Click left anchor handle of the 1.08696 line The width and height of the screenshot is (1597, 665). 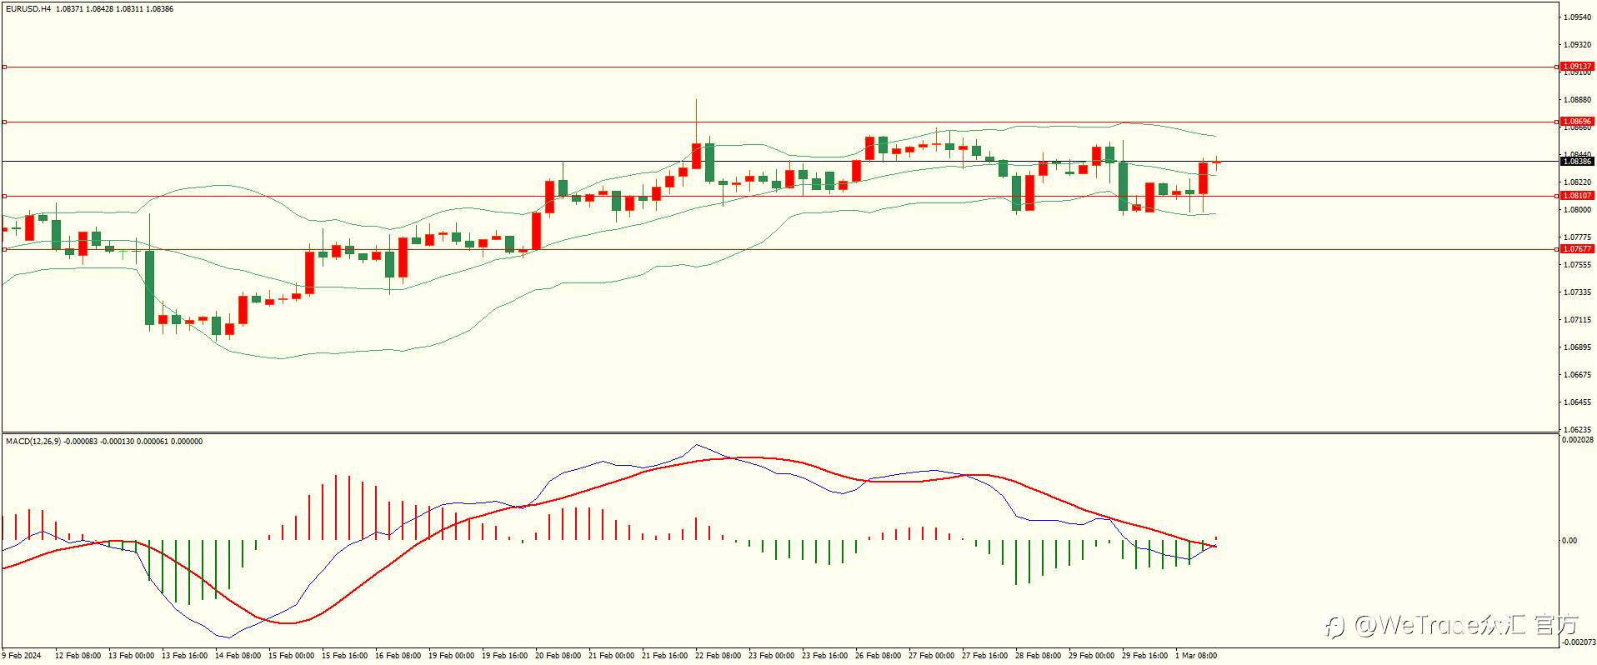click(x=4, y=122)
